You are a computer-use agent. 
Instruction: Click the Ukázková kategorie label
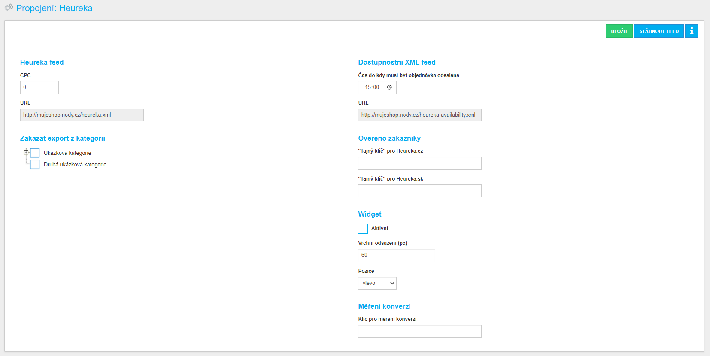[x=67, y=153]
